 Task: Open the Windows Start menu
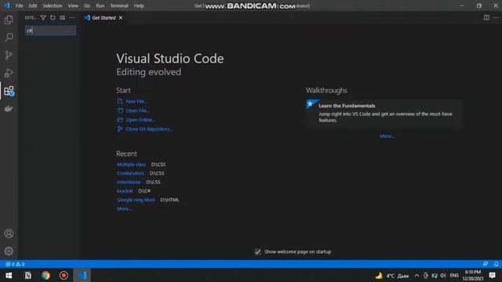(9, 275)
